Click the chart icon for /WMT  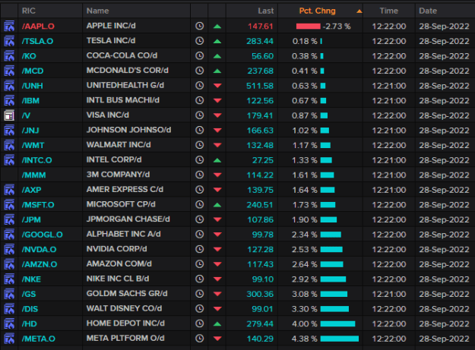pos(9,145)
